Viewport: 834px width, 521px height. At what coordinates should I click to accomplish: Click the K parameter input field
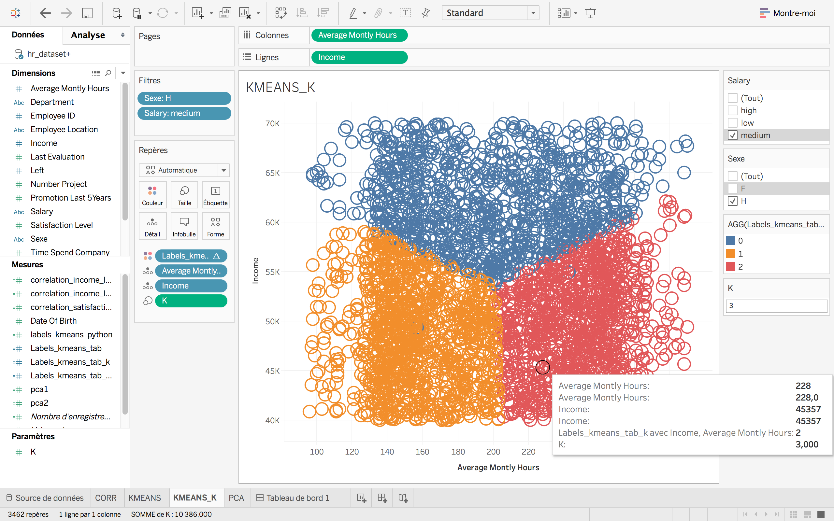pos(776,306)
